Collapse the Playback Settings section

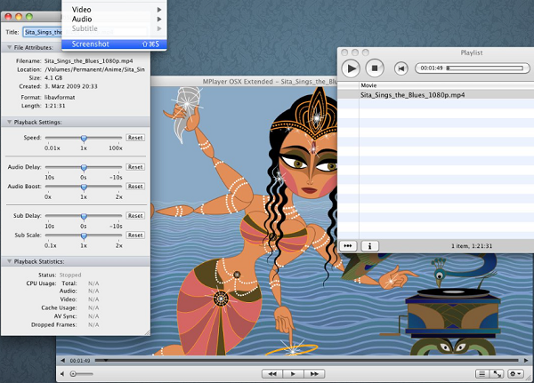10,122
